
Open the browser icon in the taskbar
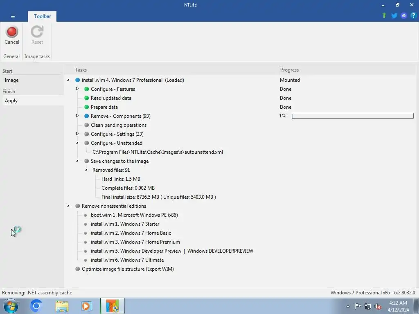tap(36, 306)
